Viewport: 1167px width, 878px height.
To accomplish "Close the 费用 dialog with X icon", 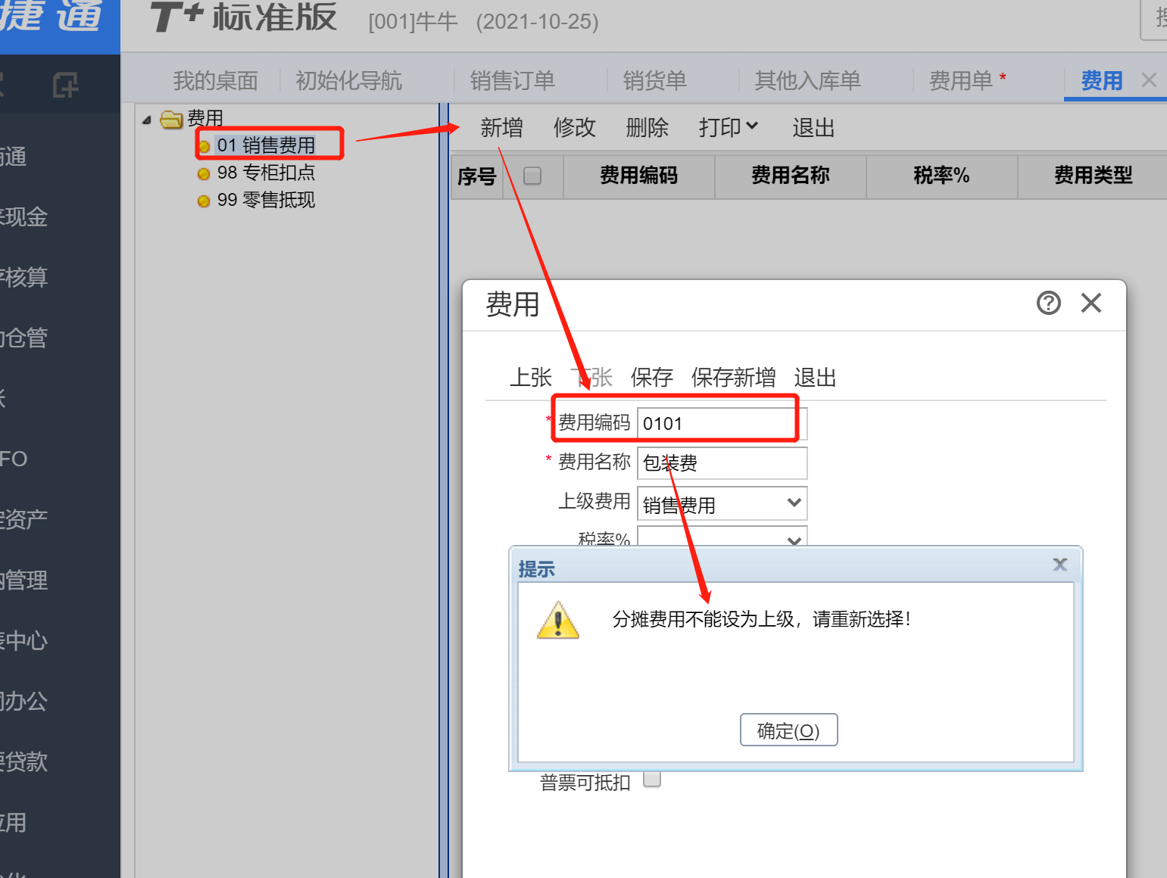I will 1091,303.
